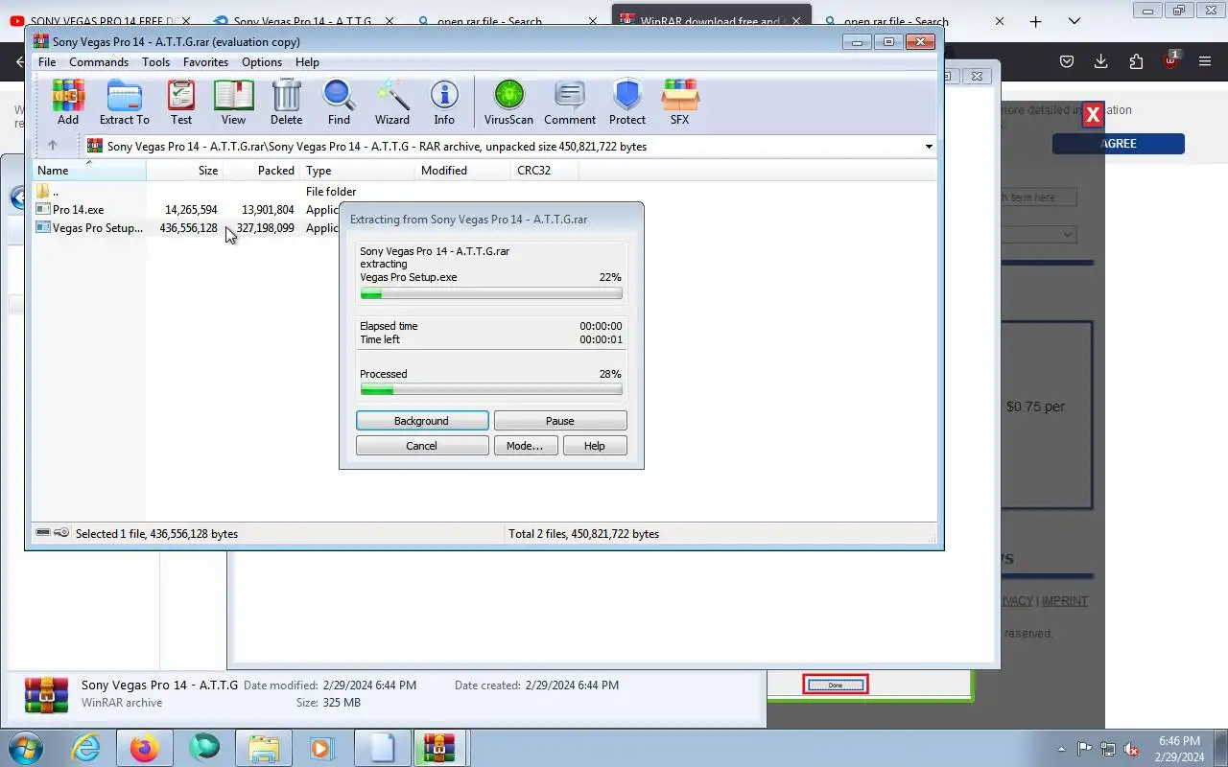Open Windows Explorer folder taskbar icon

pyautogui.click(x=263, y=748)
